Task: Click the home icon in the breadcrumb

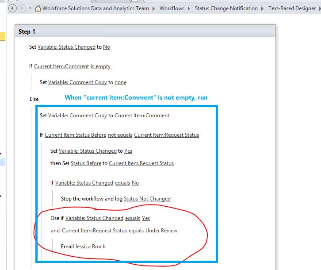Action: pos(38,8)
